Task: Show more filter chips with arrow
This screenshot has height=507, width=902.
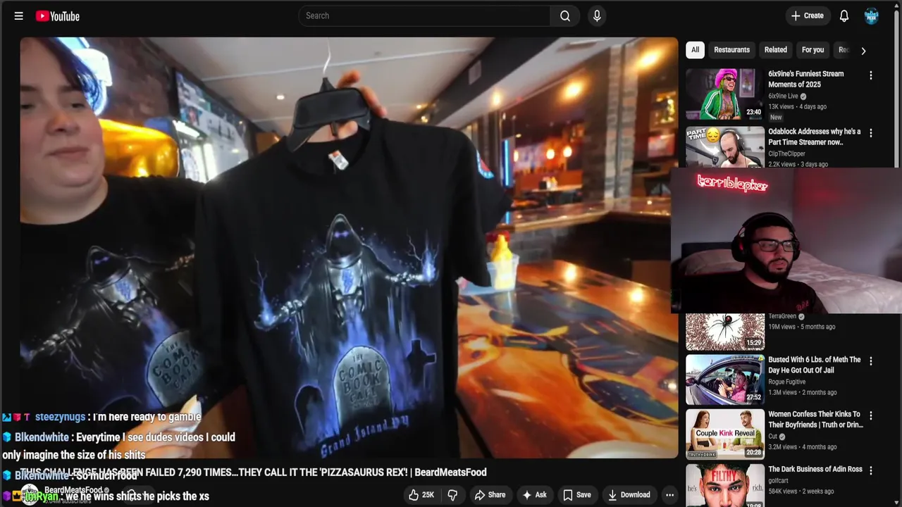Action: 863,50
